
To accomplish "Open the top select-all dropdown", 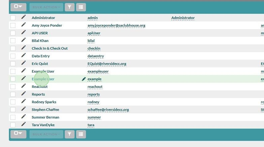I will point(18,7).
